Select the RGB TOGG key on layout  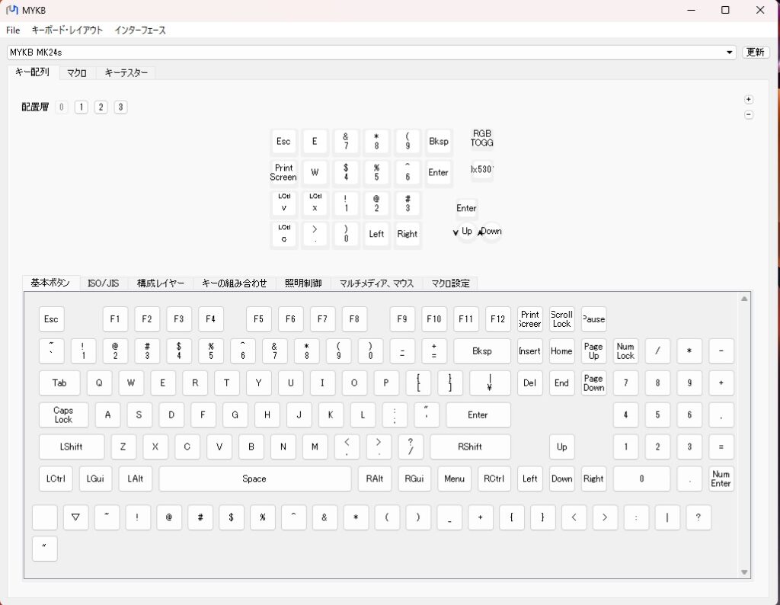coord(482,139)
